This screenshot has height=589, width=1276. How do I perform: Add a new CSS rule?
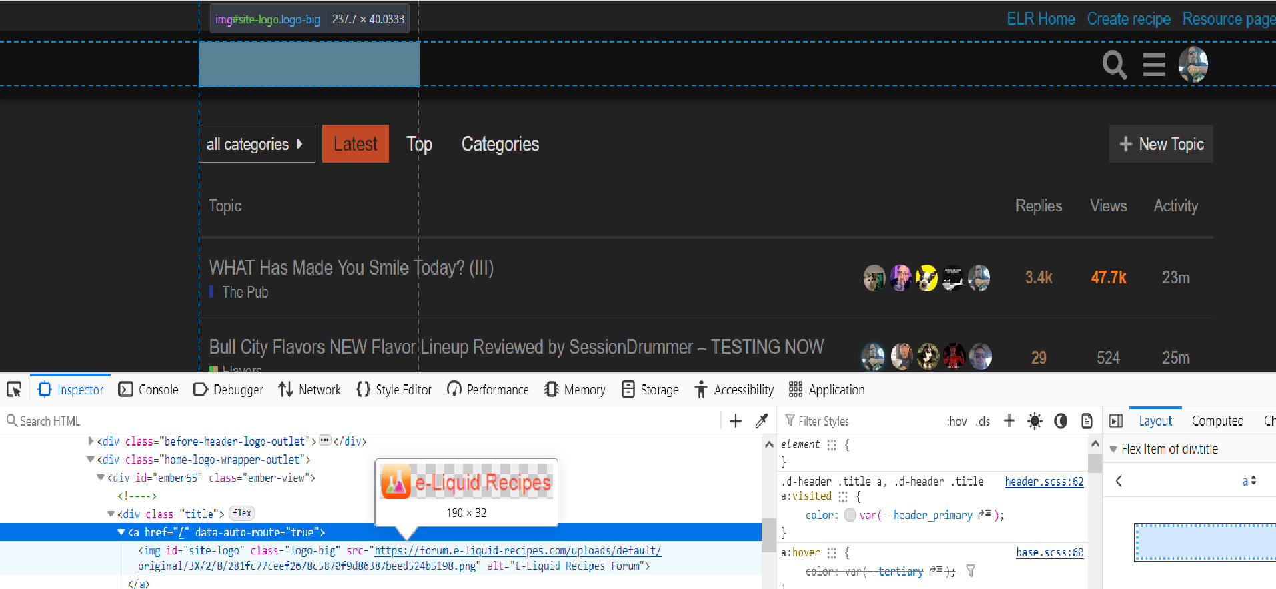(x=1009, y=421)
